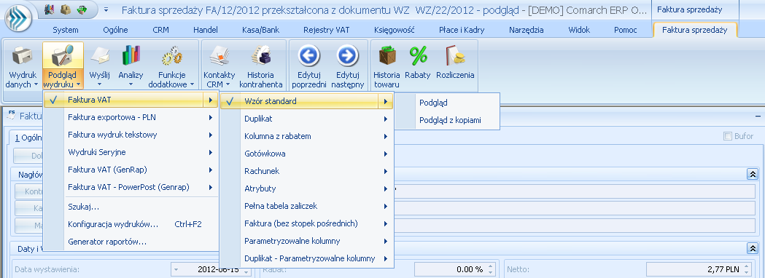Image resolution: width=765 pixels, height=278 pixels.
Task: Select Gotówkowa print template
Action: pos(307,154)
